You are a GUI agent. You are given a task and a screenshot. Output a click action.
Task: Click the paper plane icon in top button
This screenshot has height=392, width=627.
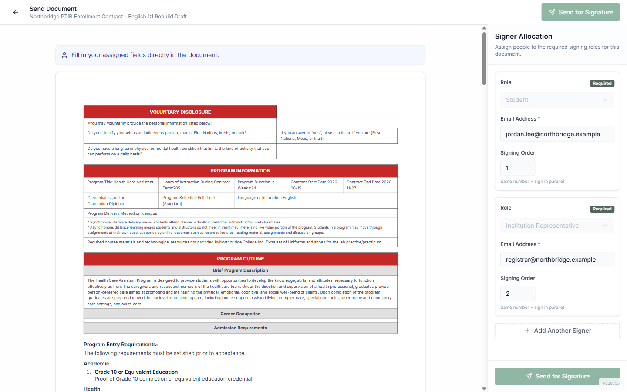552,12
